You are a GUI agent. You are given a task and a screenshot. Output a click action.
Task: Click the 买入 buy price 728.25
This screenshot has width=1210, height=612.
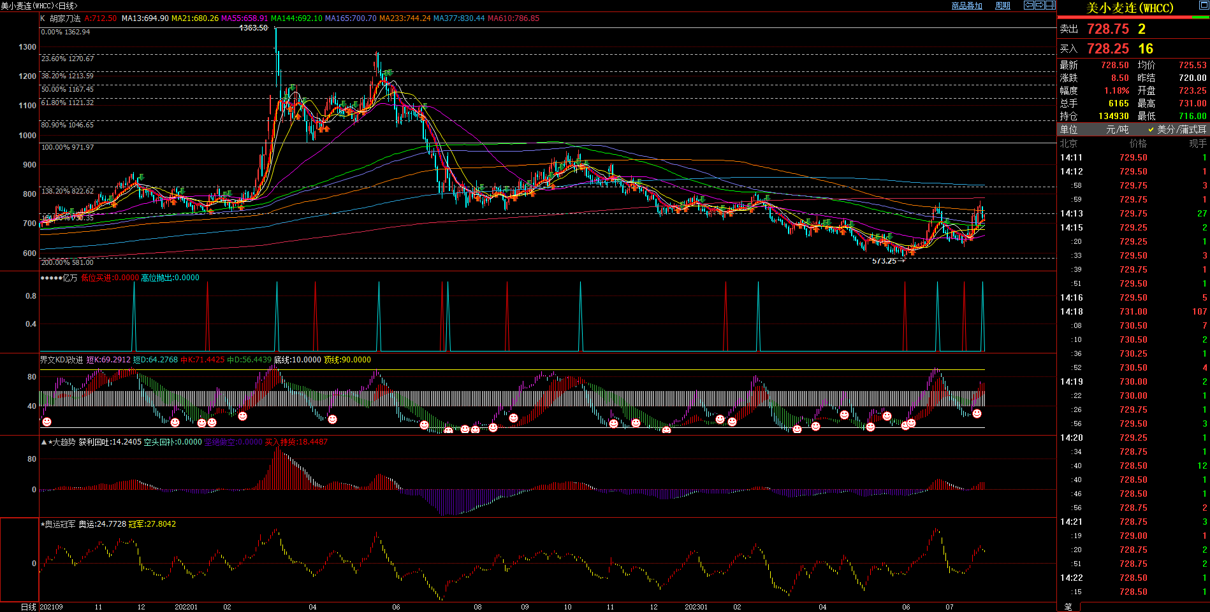(x=1107, y=49)
